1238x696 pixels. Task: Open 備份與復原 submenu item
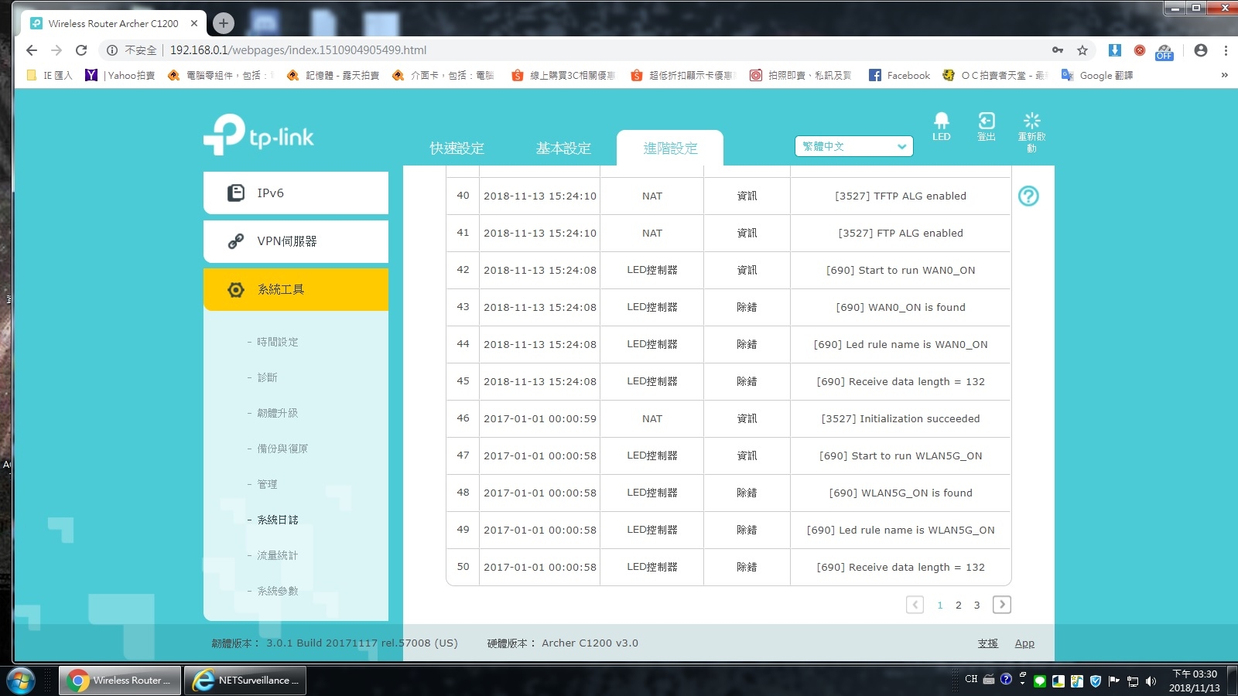(282, 449)
